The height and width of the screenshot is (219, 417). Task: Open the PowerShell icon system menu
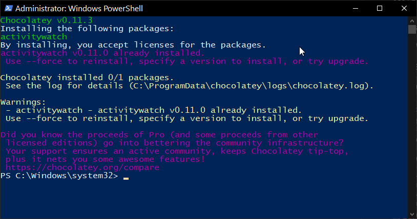(9, 8)
